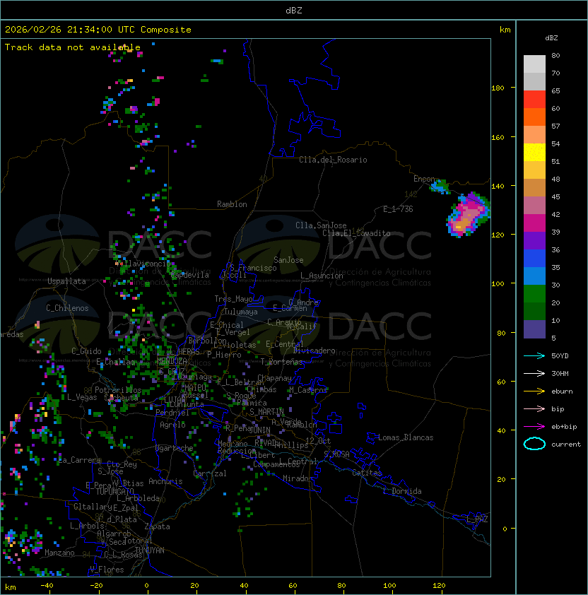Click the Clla.del_Rosario label on map
The image size is (588, 595).
[x=333, y=160]
